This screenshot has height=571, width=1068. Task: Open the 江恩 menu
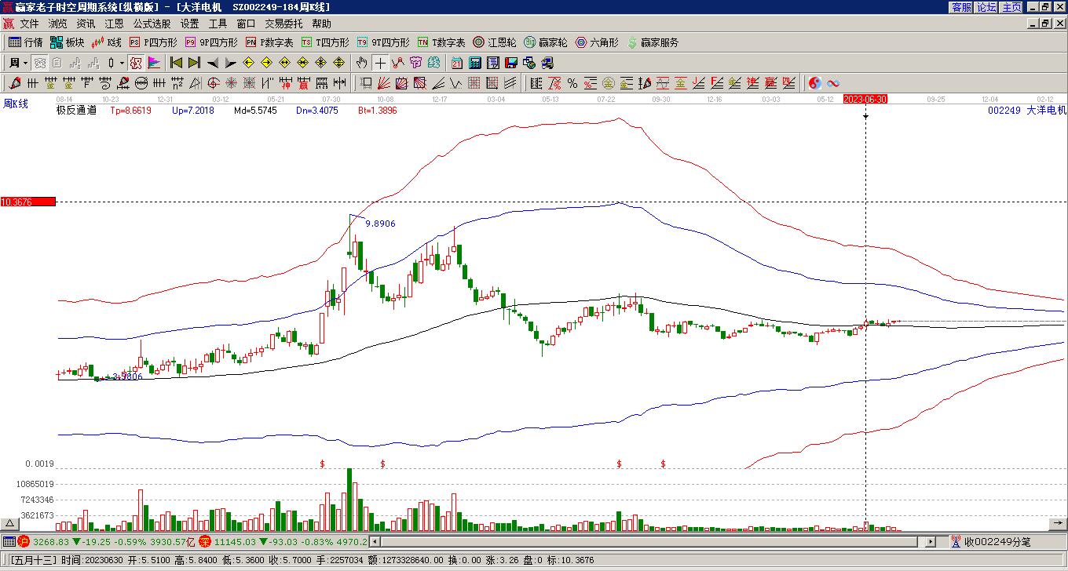115,24
